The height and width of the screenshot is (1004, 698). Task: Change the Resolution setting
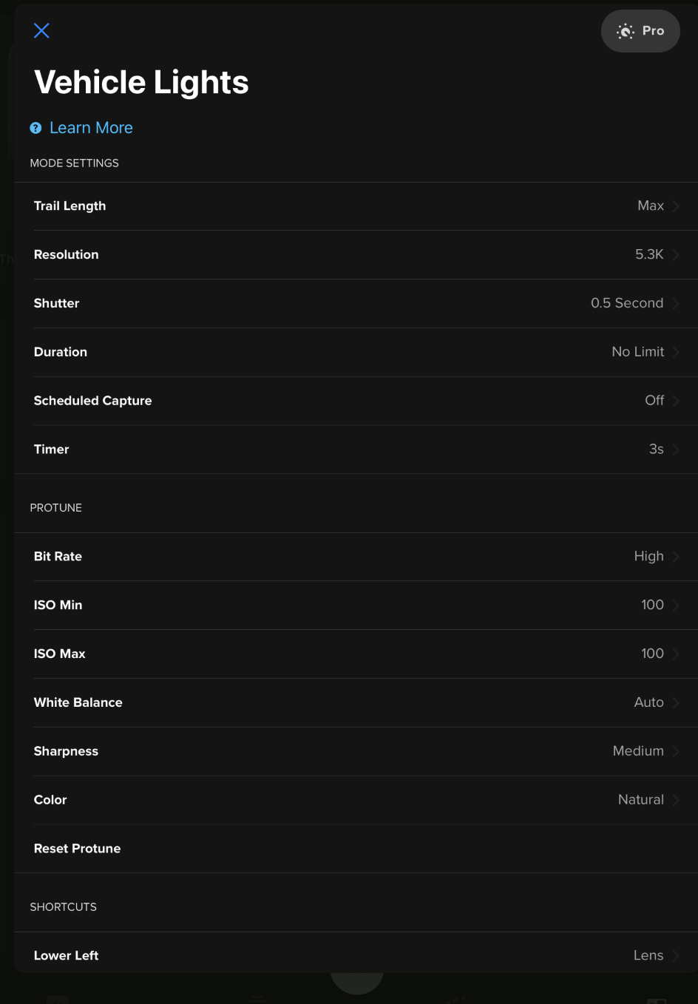click(355, 254)
